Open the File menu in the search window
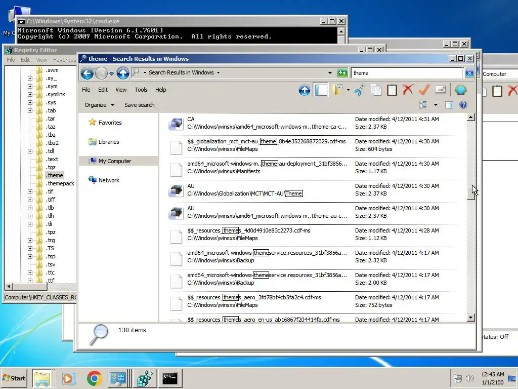 click(86, 90)
